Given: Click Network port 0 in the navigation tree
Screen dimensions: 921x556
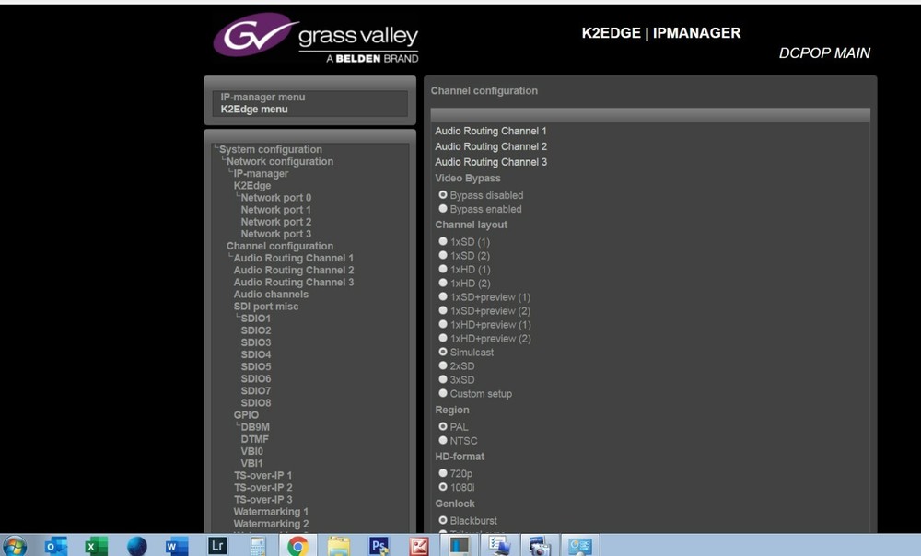Looking at the screenshot, I should (x=275, y=197).
